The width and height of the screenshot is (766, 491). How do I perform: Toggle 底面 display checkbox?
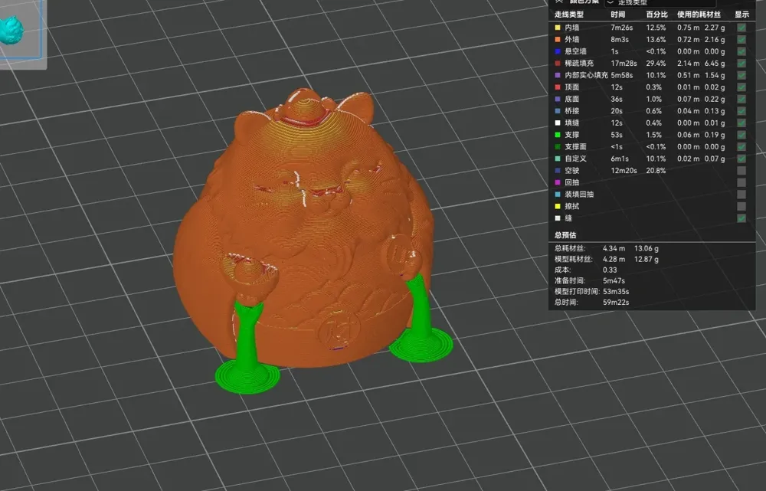click(741, 99)
